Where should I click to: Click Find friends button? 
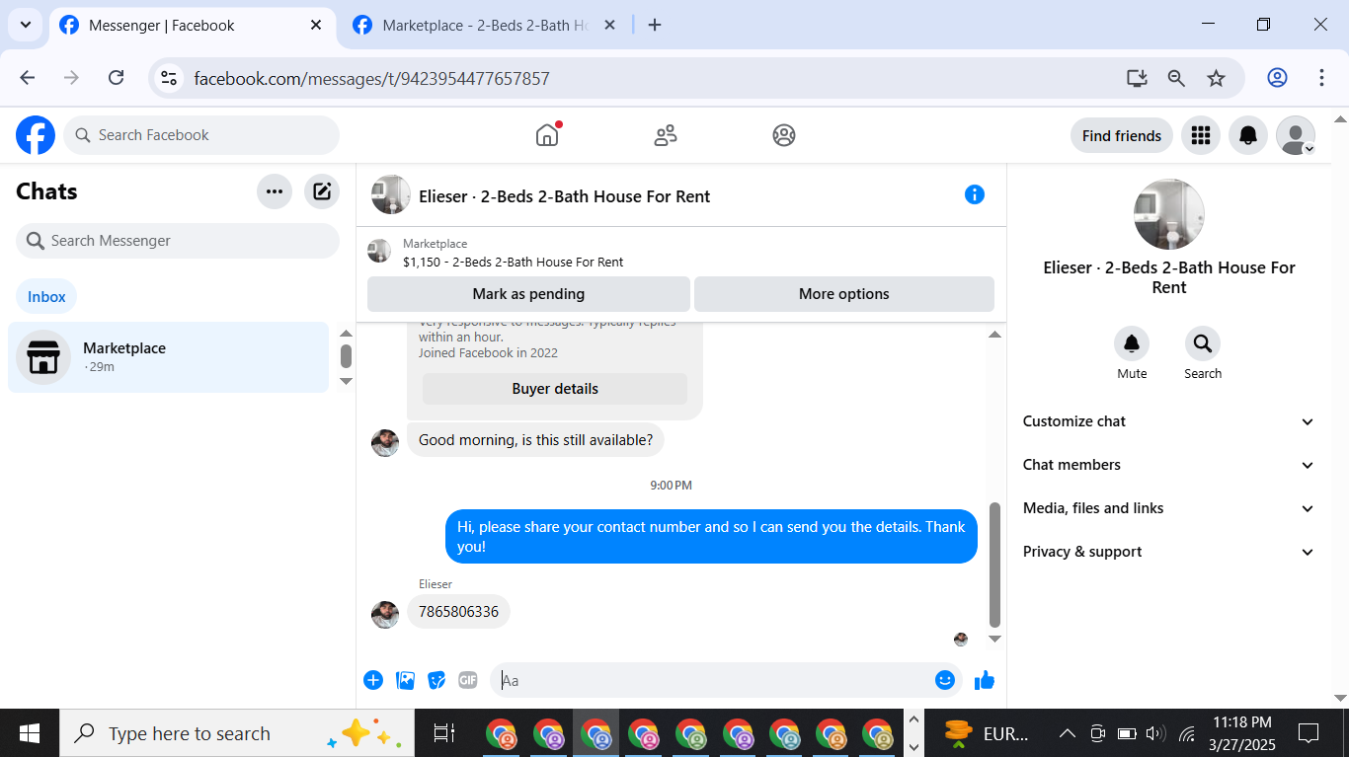pos(1122,135)
